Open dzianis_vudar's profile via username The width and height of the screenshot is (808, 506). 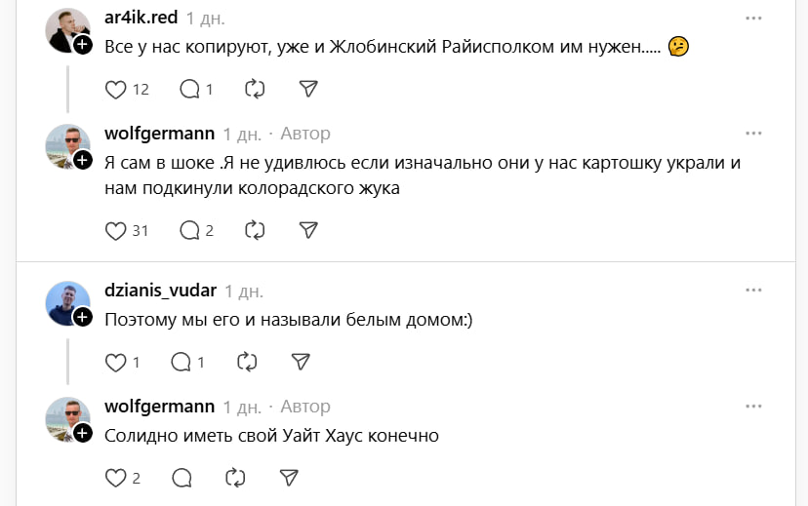click(160, 291)
